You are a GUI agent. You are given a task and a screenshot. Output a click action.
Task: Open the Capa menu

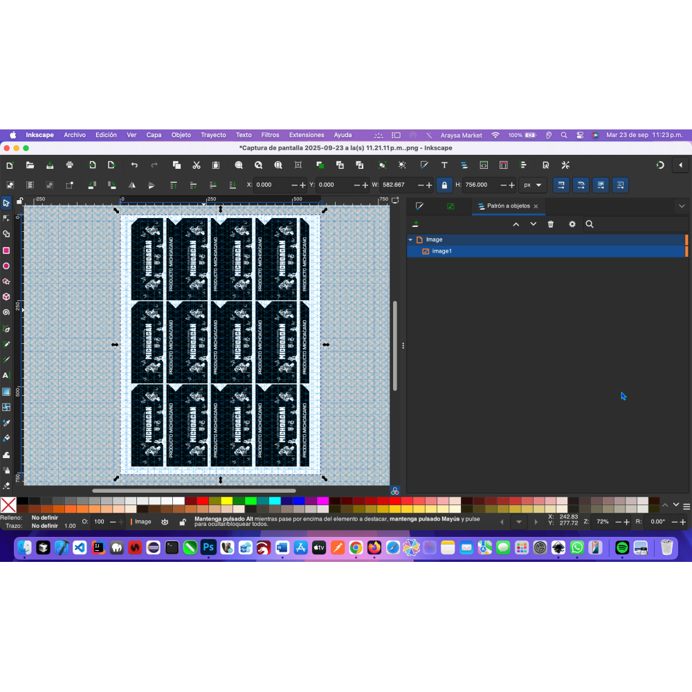click(154, 135)
